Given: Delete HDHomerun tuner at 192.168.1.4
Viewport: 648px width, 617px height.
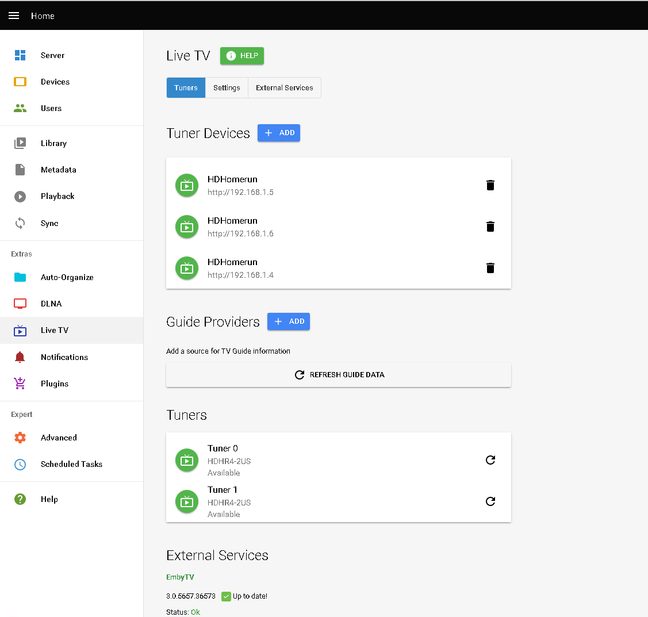Looking at the screenshot, I should 490,268.
